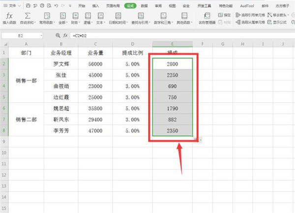Click the save icon in quick access toolbar
295x213 pixels.
pos(28,5)
